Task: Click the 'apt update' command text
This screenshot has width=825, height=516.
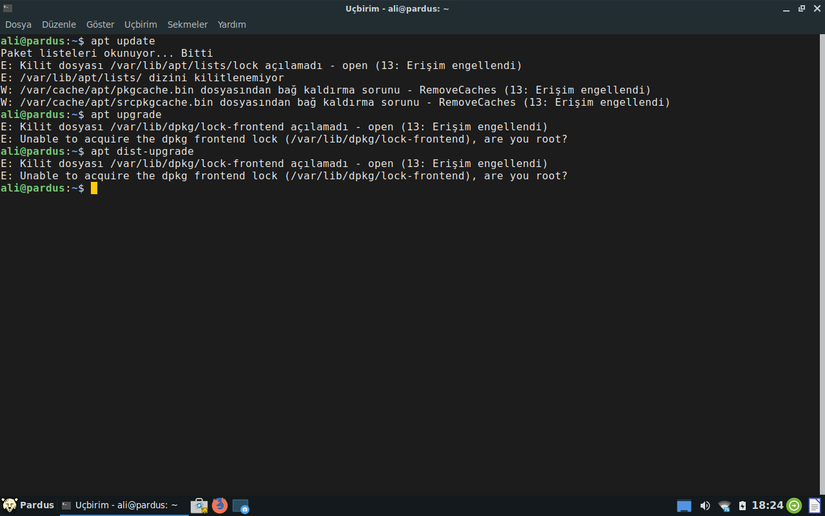Action: click(x=123, y=41)
